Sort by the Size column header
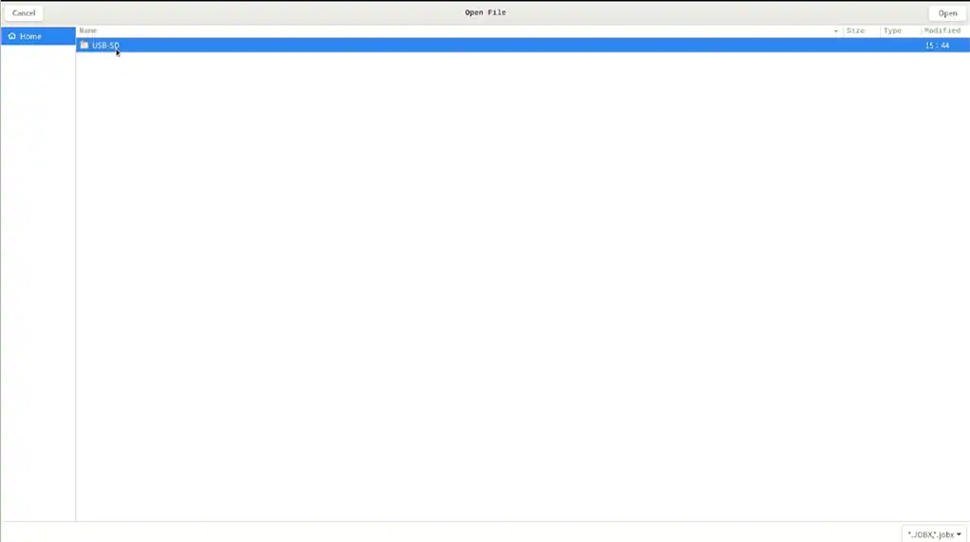 pyautogui.click(x=861, y=30)
